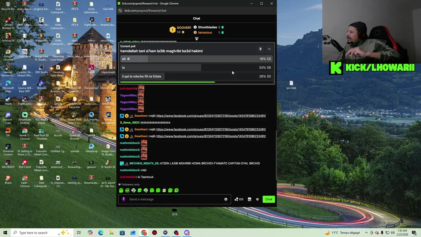Focus the Send a message field

click(x=175, y=199)
